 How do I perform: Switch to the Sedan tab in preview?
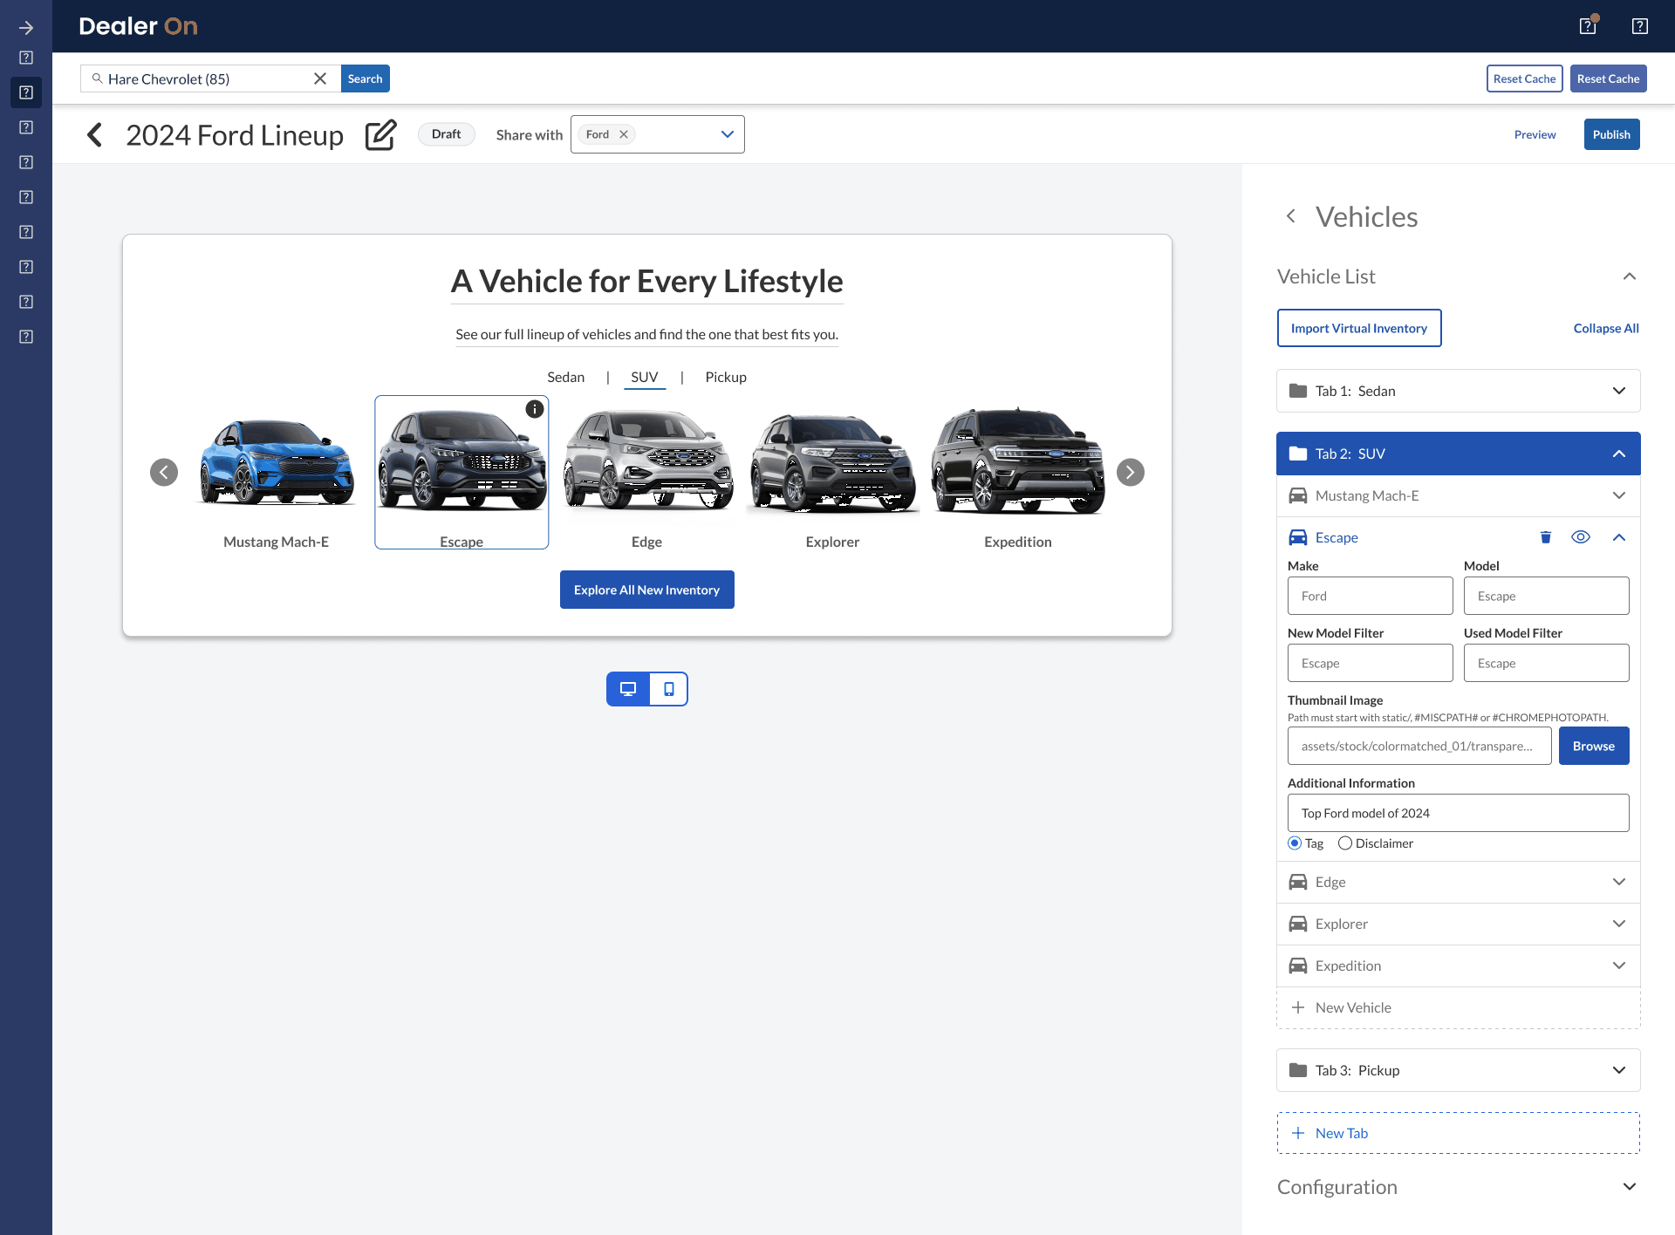pyautogui.click(x=565, y=377)
